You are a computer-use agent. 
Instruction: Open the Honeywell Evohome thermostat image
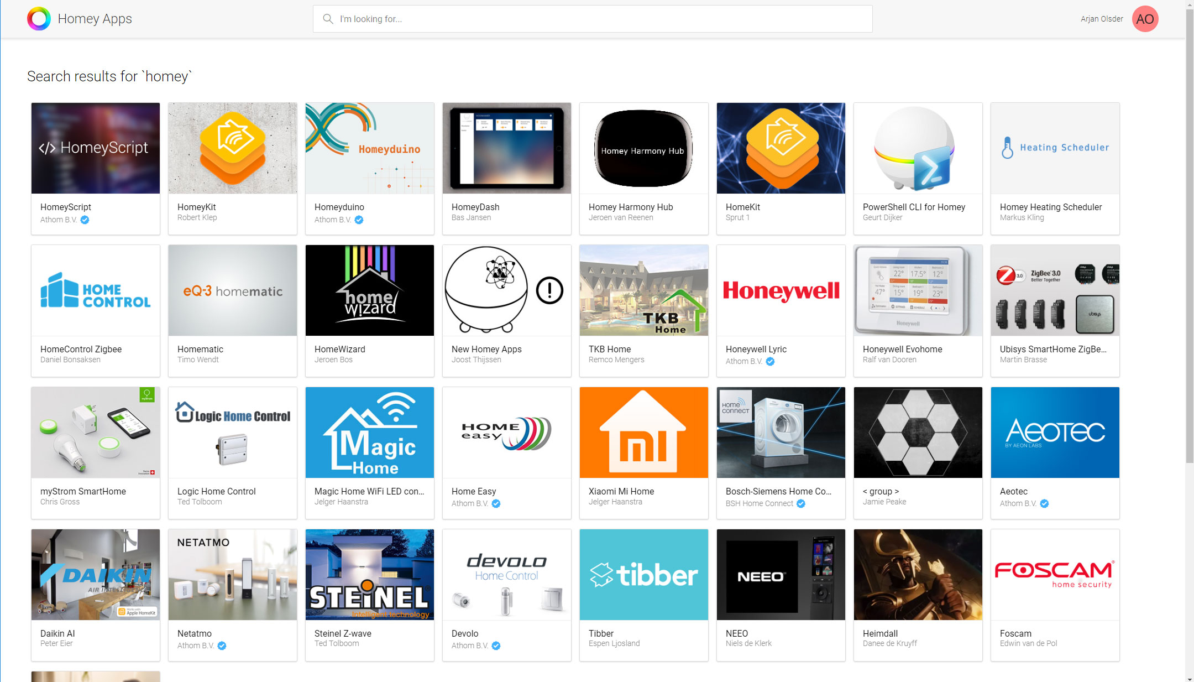(918, 290)
